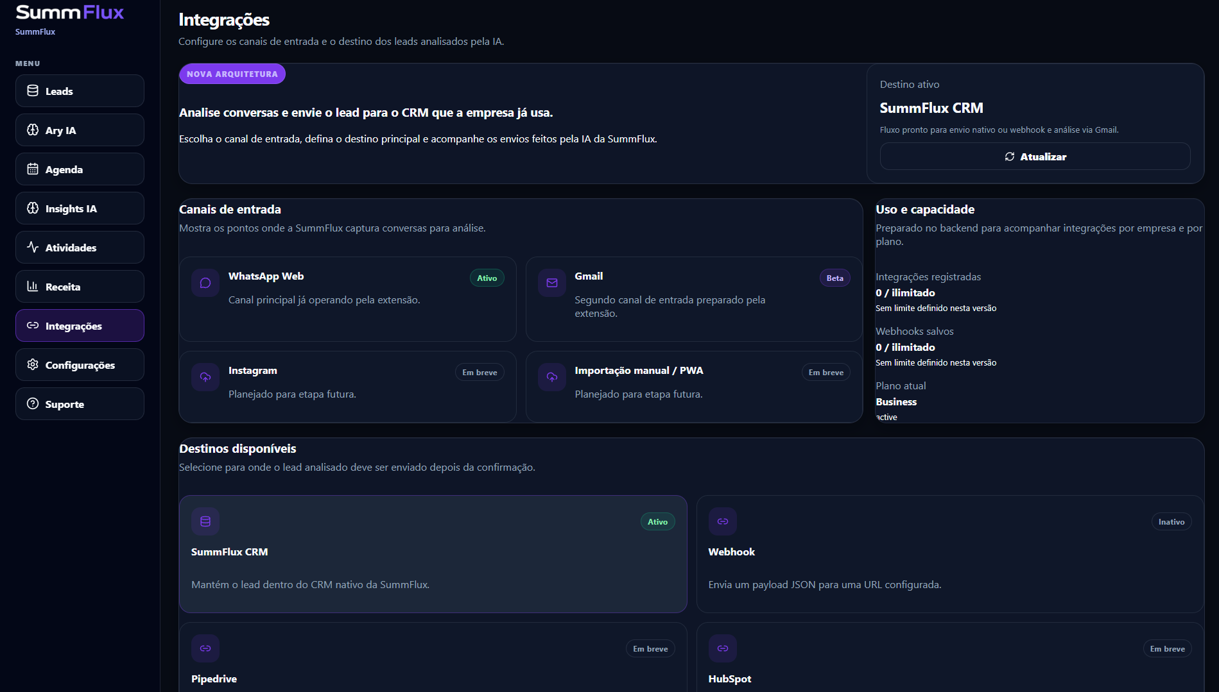This screenshot has width=1219, height=692.
Task: Click the Receita bar chart icon
Action: pos(33,287)
